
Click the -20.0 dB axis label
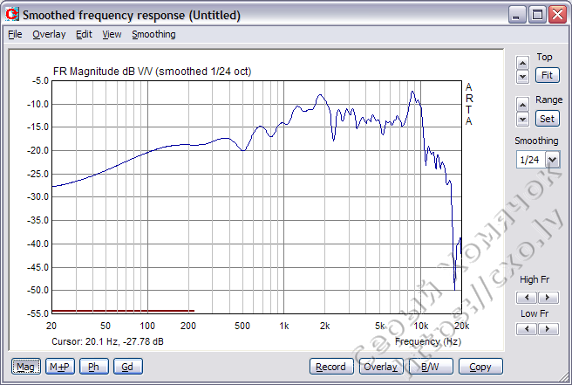point(37,150)
